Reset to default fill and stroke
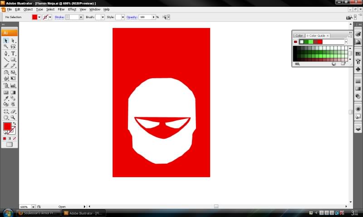 click(5, 133)
